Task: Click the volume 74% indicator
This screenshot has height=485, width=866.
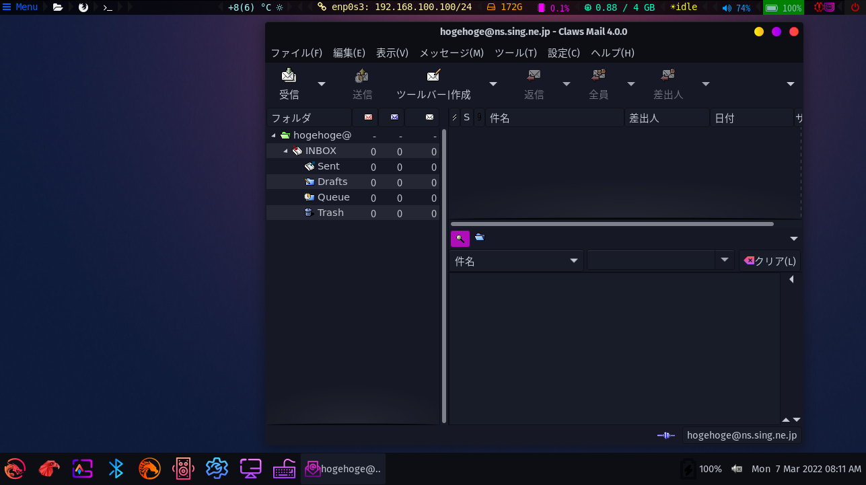Action: point(736,8)
